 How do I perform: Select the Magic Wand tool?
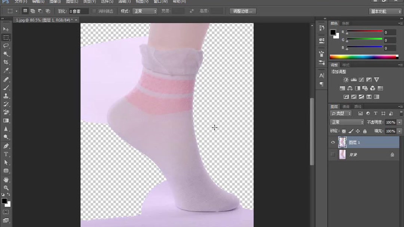6,54
